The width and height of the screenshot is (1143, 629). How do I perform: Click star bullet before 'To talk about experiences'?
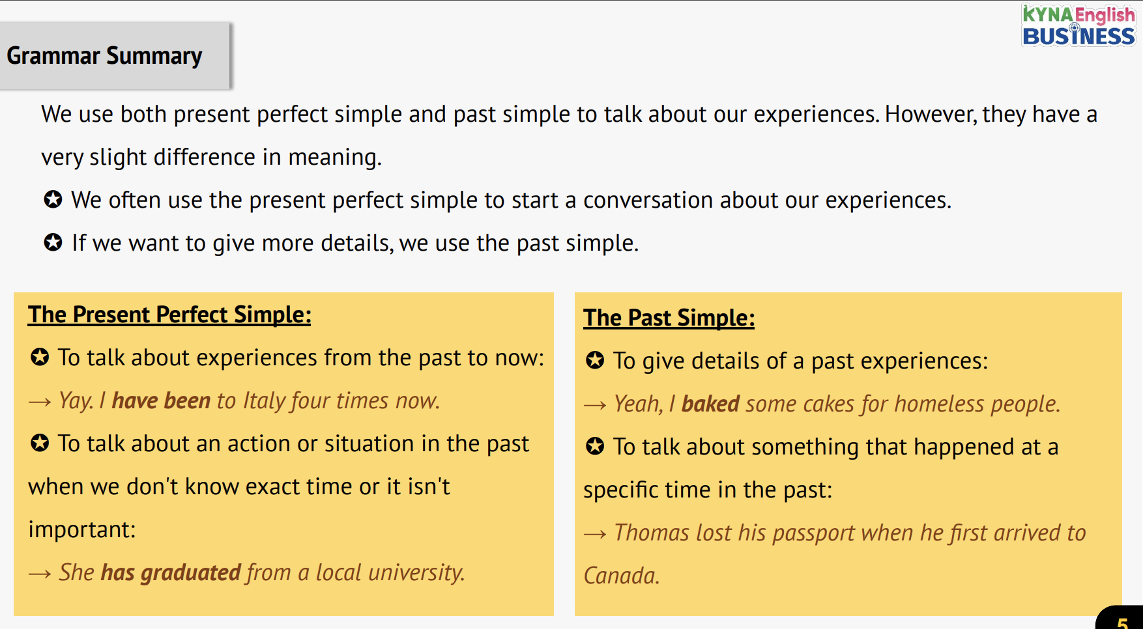point(40,357)
